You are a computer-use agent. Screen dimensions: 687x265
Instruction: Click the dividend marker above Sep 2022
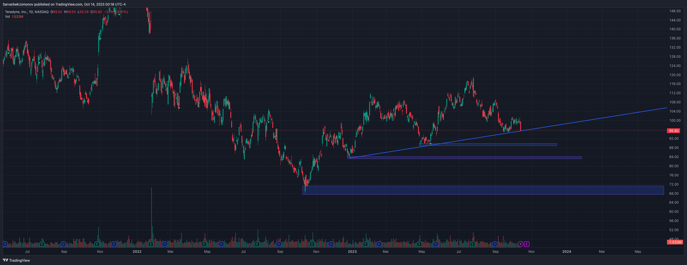pyautogui.click(x=279, y=244)
